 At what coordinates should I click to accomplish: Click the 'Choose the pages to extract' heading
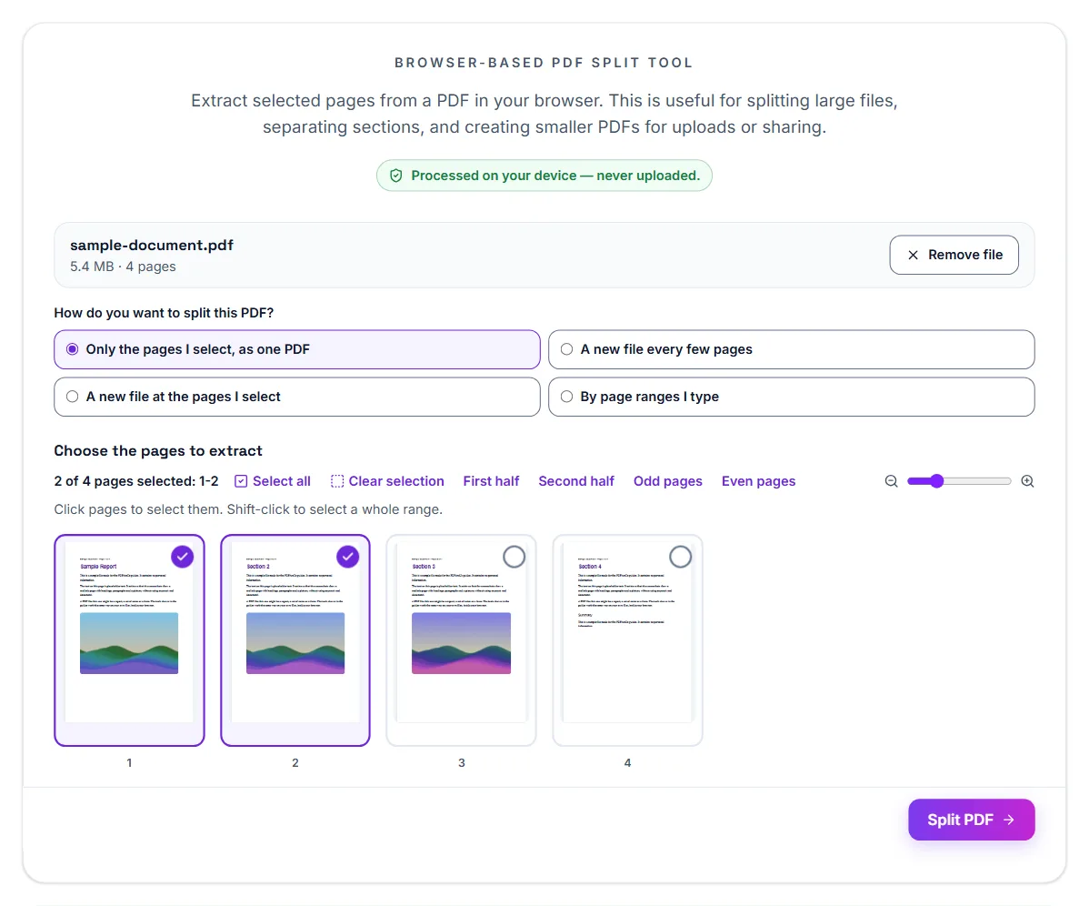point(158,451)
